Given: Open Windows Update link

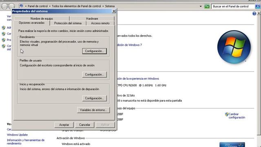Looking at the screenshot, I should click(17, 135).
